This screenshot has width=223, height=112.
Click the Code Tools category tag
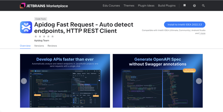click(x=40, y=19)
